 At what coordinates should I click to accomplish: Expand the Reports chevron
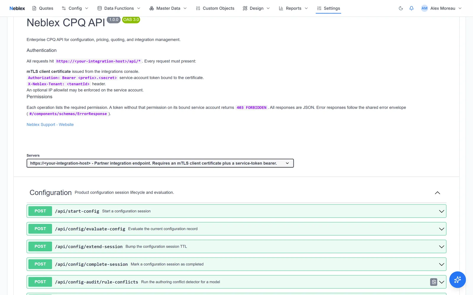[x=306, y=8]
